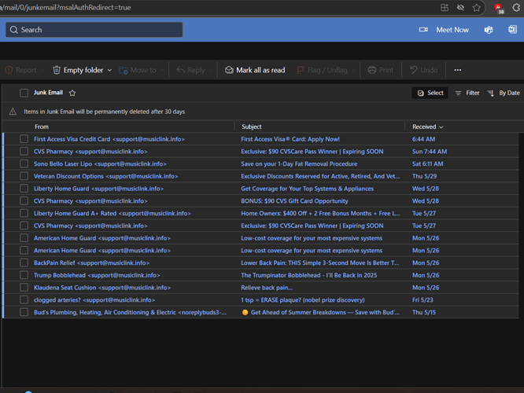Image resolution: width=524 pixels, height=393 pixels.
Task: Click the search magnifier icon
Action: tap(13, 30)
